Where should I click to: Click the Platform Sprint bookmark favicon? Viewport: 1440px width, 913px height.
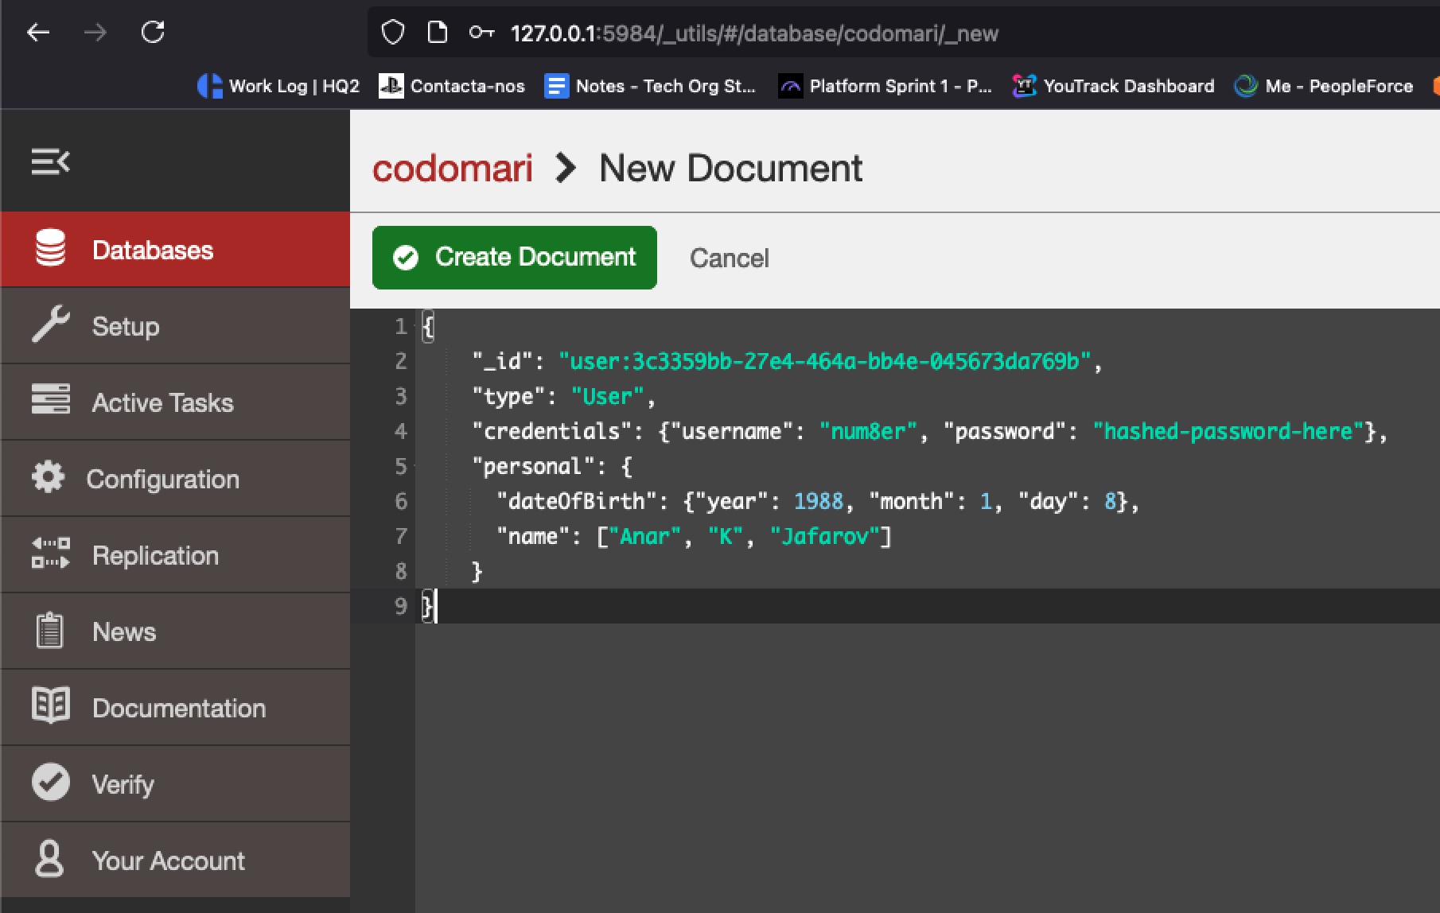coord(790,86)
